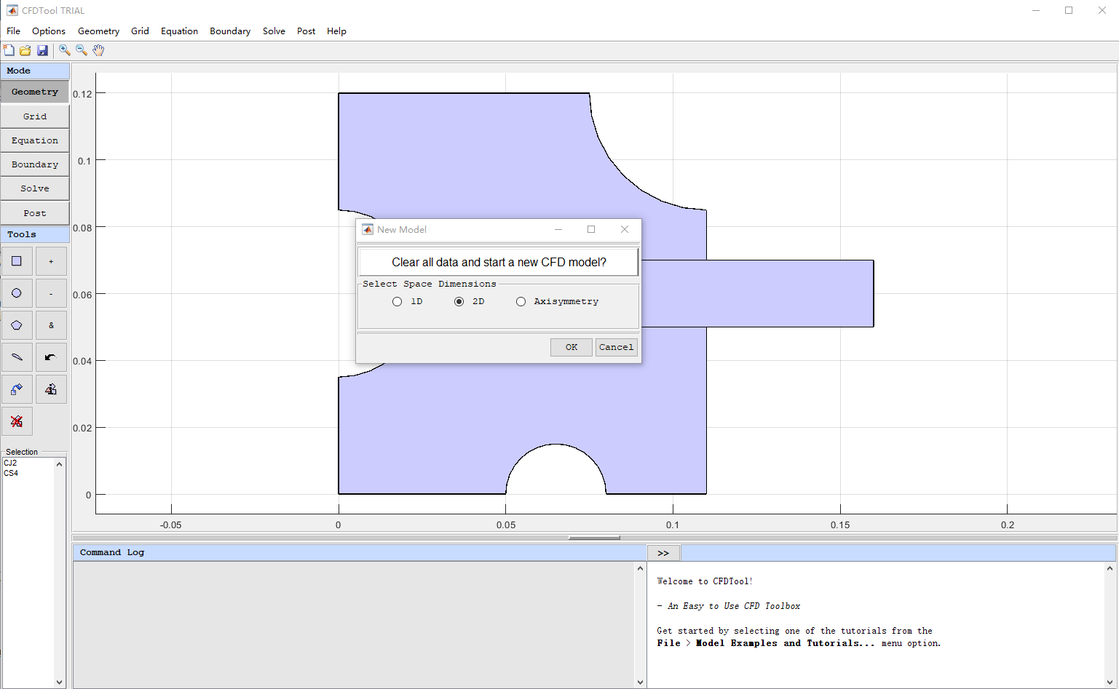Activate the pan hand tool
The height and width of the screenshot is (689, 1119).
[98, 50]
